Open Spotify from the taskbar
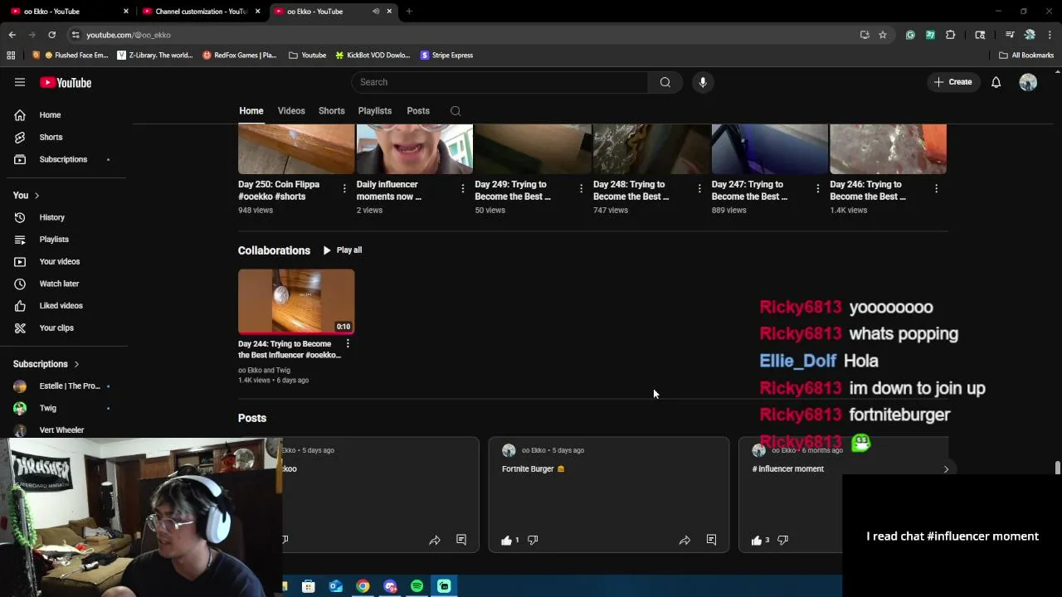Image resolution: width=1062 pixels, height=597 pixels. (x=417, y=586)
